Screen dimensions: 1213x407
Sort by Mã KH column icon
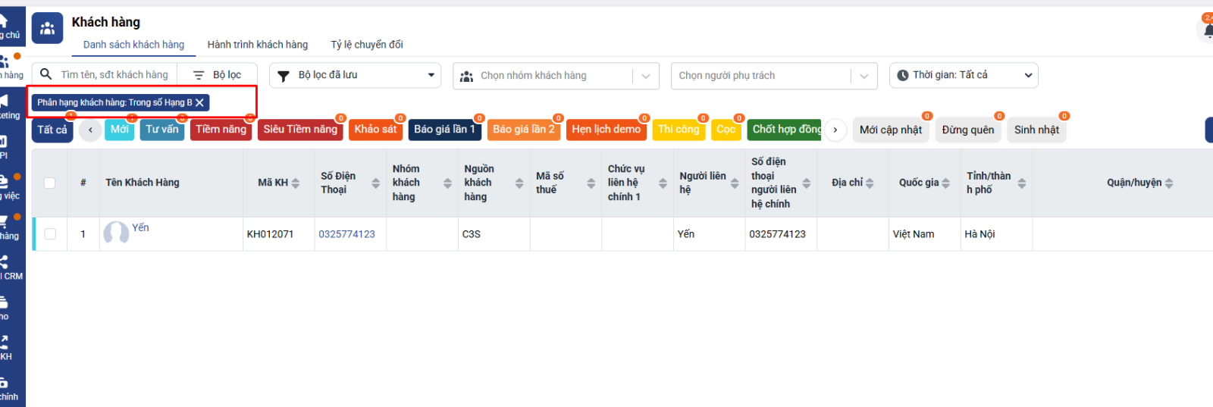[x=296, y=183]
